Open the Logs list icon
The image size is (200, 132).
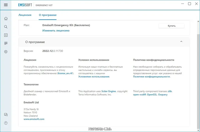point(6,43)
